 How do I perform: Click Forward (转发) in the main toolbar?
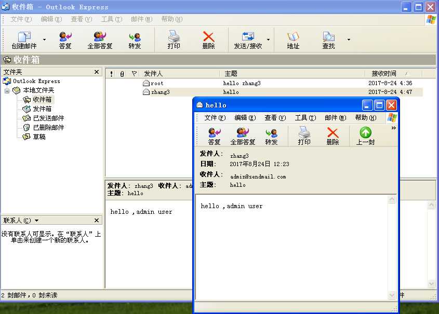135,40
